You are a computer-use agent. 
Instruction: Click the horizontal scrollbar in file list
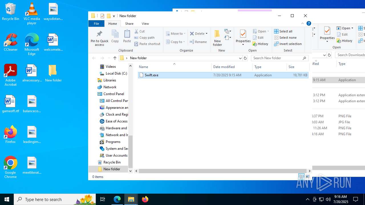tap(223, 171)
